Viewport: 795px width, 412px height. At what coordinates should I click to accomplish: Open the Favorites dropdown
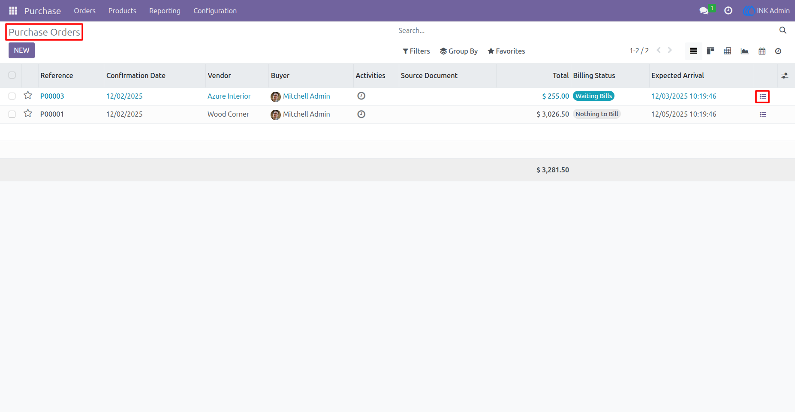pyautogui.click(x=506, y=51)
